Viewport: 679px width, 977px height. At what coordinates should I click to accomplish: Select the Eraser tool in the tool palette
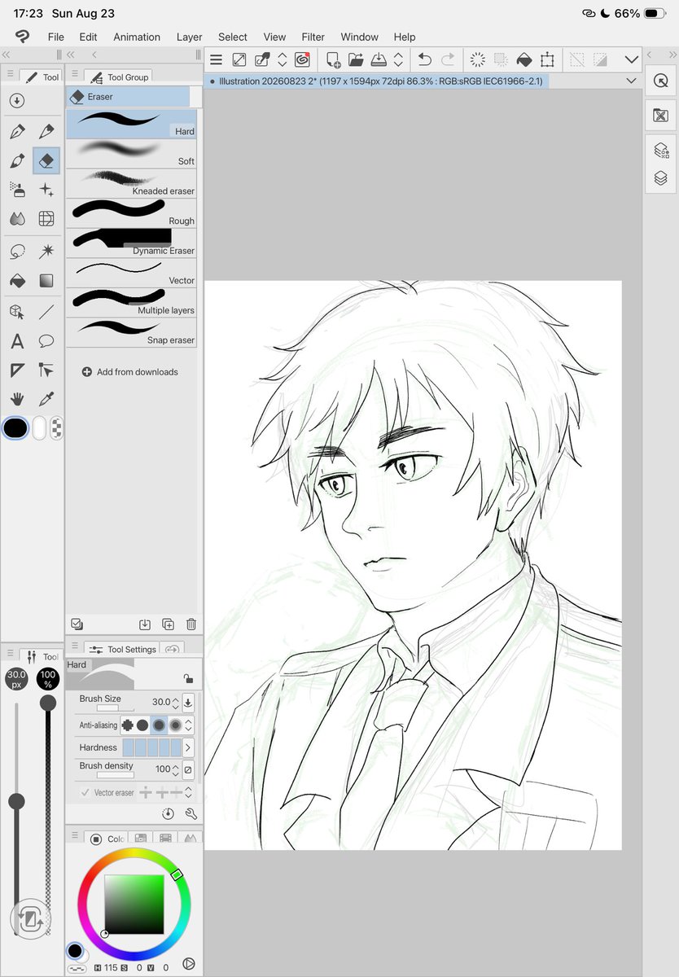[46, 160]
